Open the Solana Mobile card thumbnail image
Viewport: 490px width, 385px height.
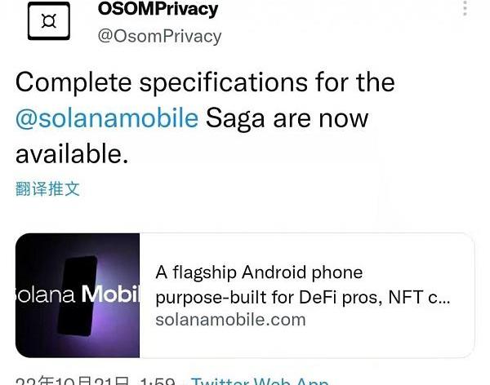click(x=78, y=294)
